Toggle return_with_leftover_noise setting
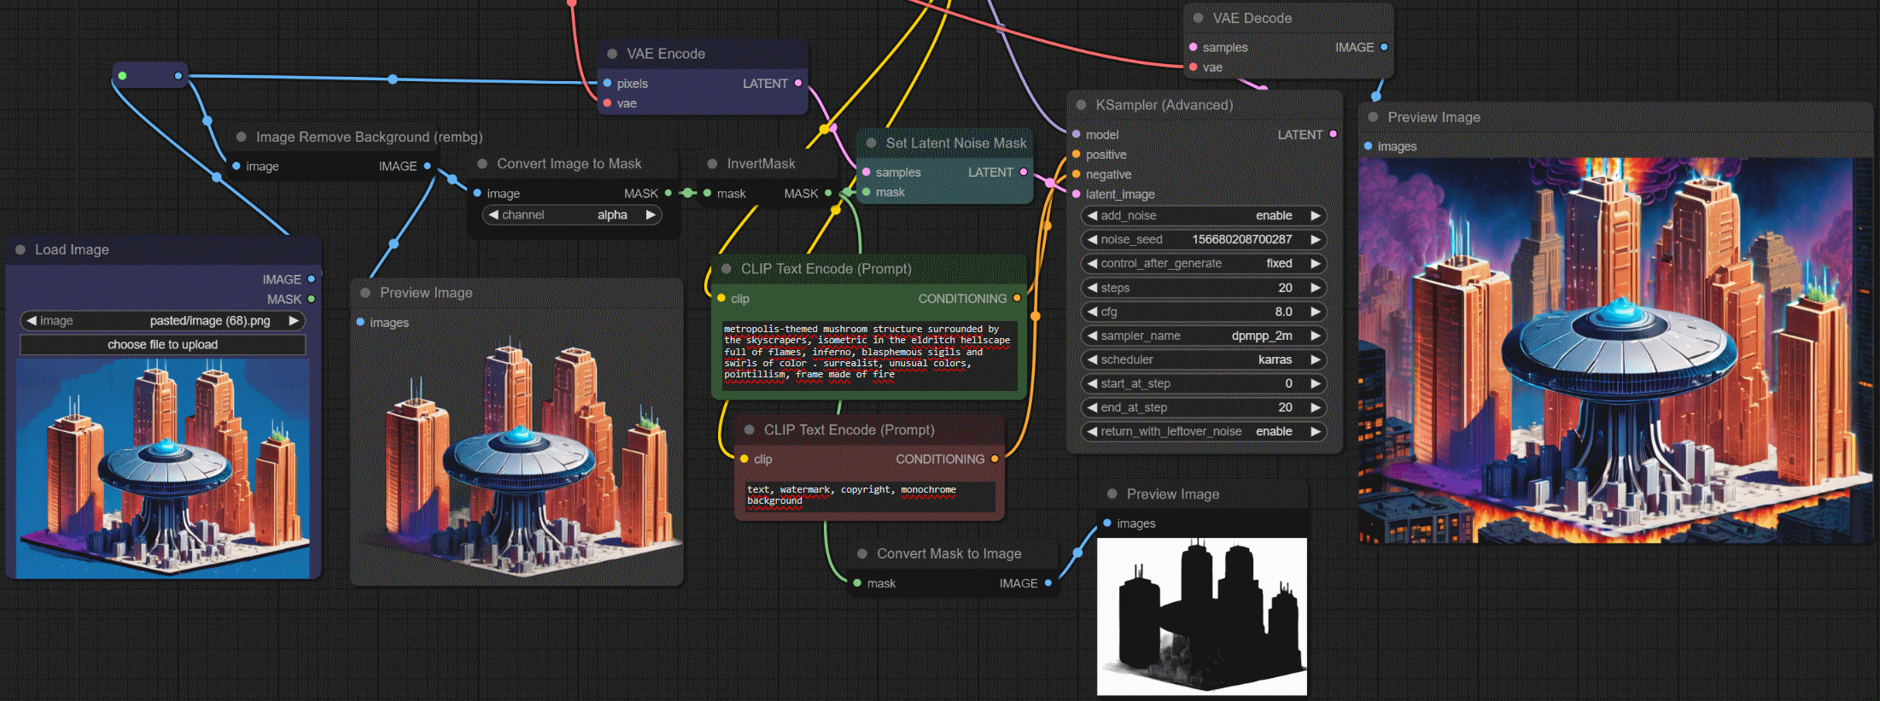Image resolution: width=1880 pixels, height=701 pixels. 1204,432
